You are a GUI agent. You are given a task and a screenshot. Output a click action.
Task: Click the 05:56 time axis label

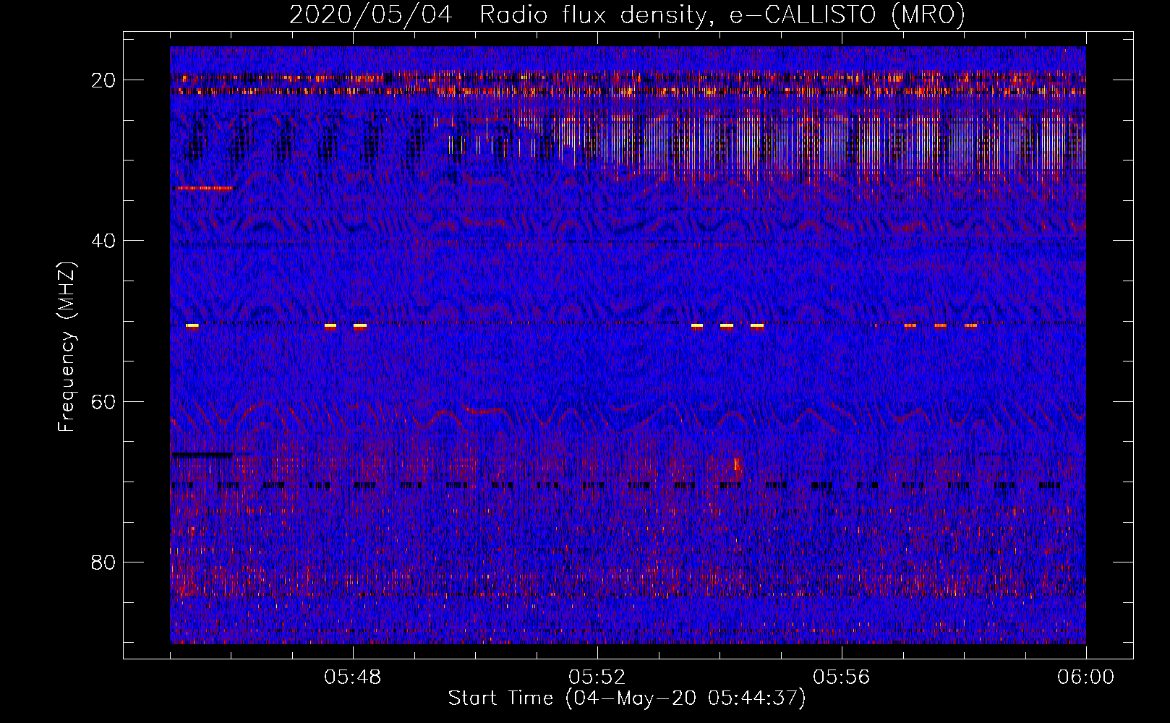842,677
